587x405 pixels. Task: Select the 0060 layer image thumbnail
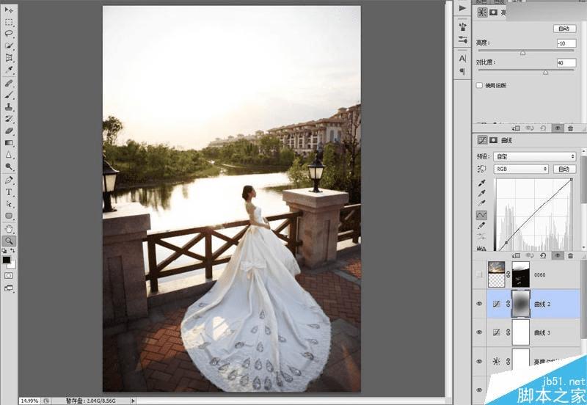(x=497, y=274)
